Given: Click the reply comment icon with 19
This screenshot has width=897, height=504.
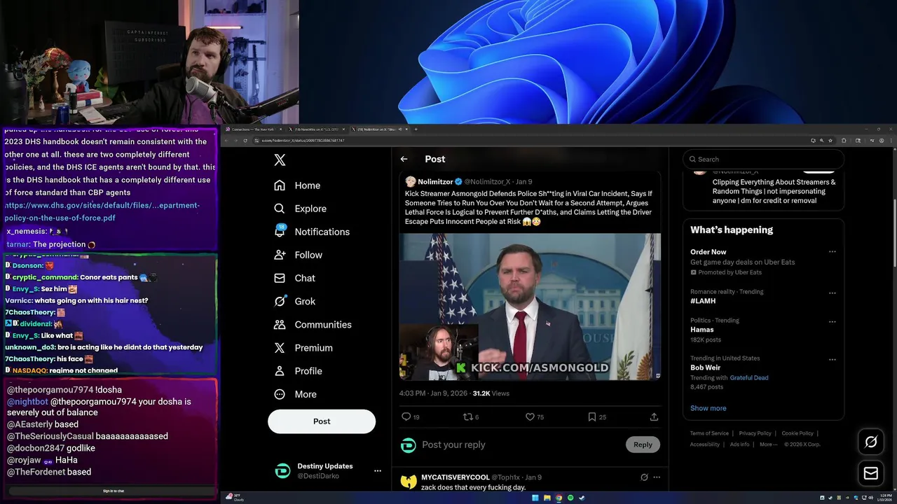Looking at the screenshot, I should [411, 416].
